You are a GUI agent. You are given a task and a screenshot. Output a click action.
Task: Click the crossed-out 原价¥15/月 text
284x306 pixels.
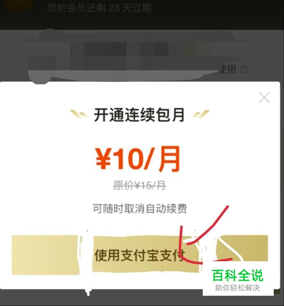(x=140, y=185)
